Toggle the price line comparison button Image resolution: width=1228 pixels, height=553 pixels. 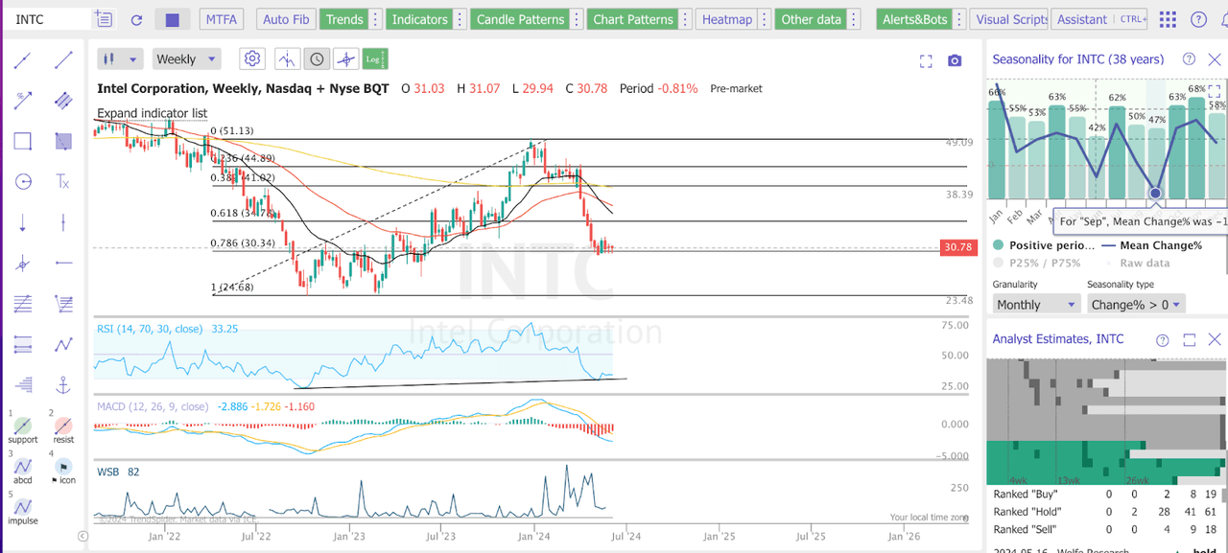(x=286, y=59)
